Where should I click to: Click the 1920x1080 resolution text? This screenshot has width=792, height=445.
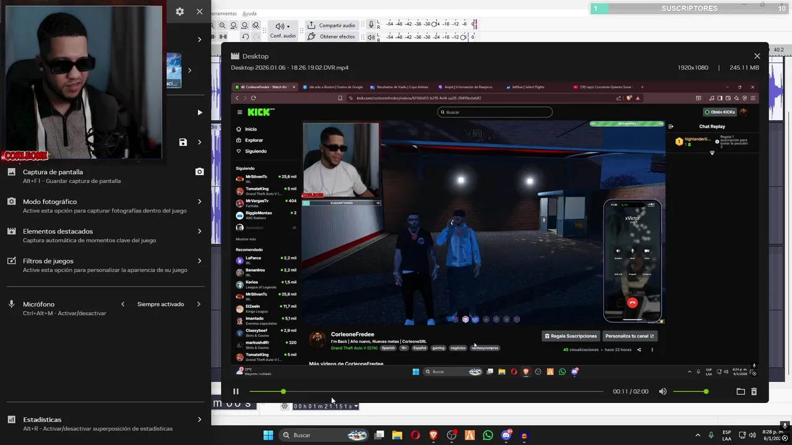692,67
